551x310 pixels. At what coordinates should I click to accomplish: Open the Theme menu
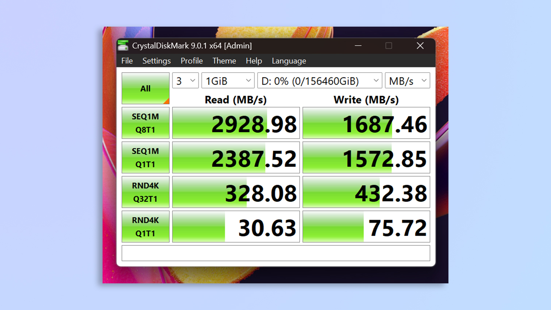224,61
